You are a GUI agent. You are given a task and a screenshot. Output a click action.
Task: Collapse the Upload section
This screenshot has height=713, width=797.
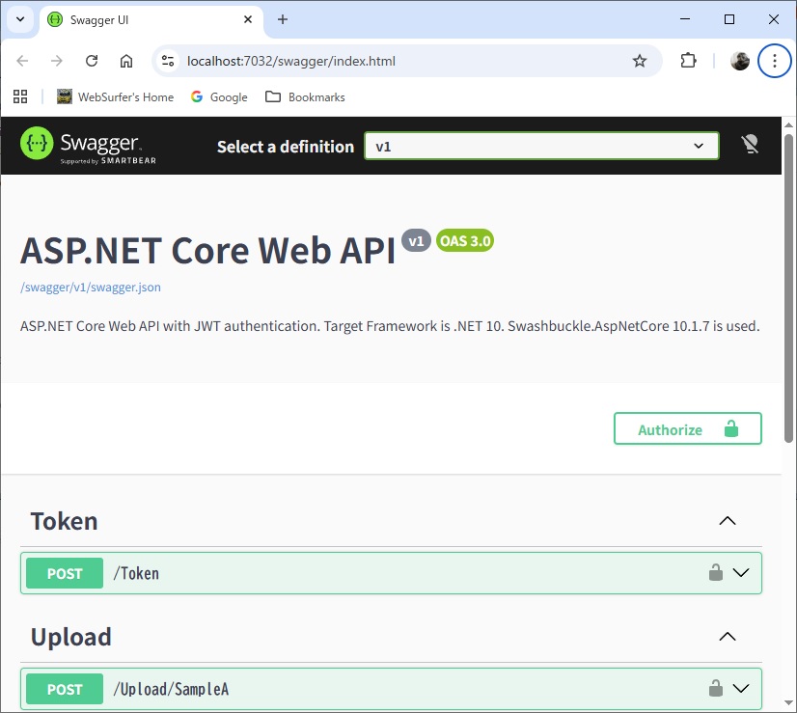728,637
